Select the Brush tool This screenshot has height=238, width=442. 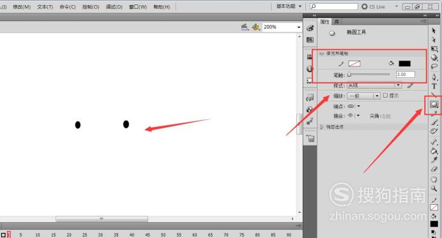point(434,123)
